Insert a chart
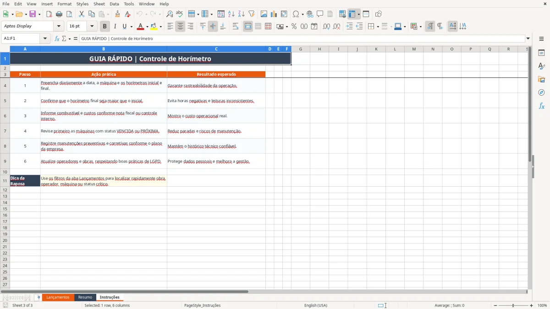550x309 pixels. (x=274, y=14)
